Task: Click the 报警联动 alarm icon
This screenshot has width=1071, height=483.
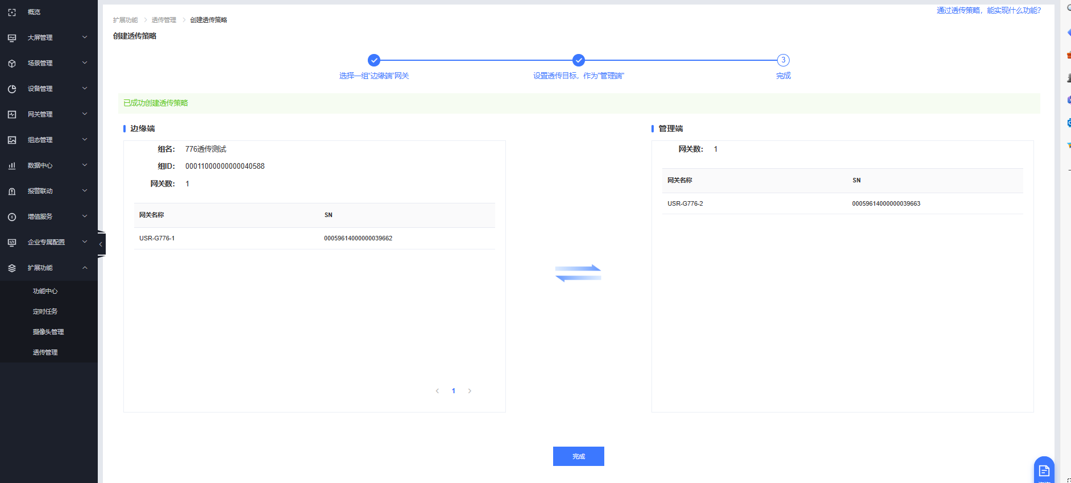Action: pos(12,191)
